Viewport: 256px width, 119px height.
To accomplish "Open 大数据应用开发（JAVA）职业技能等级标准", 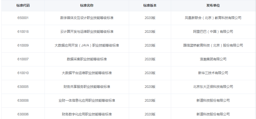I will point(87,45).
